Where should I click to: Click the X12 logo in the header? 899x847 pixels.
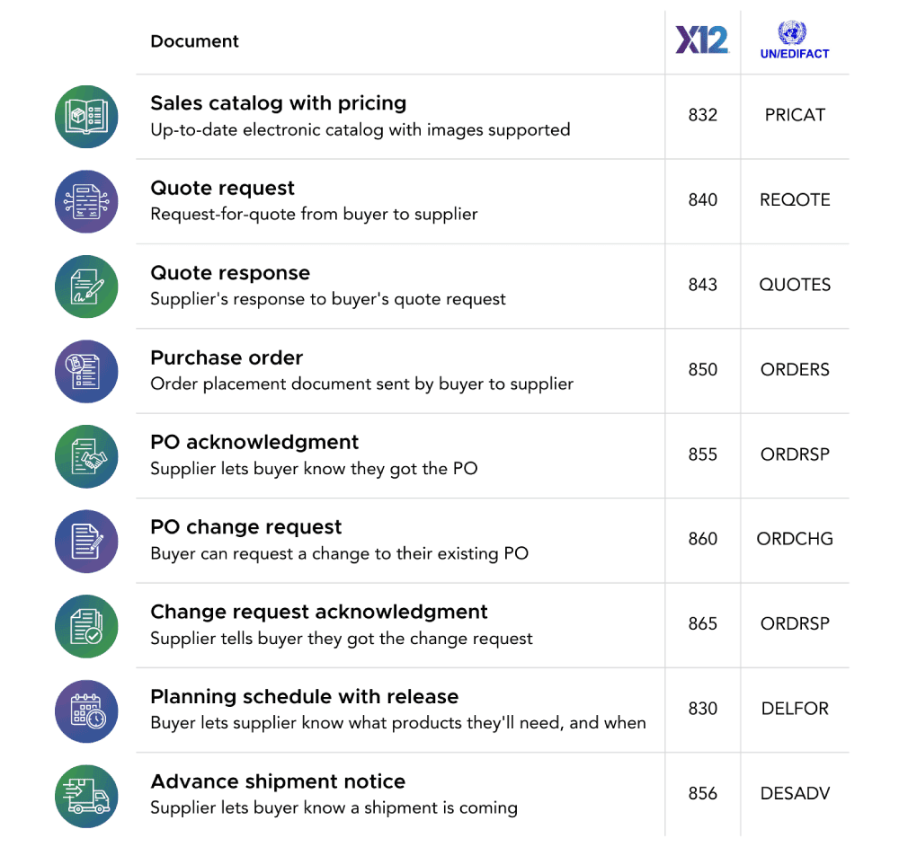[702, 40]
